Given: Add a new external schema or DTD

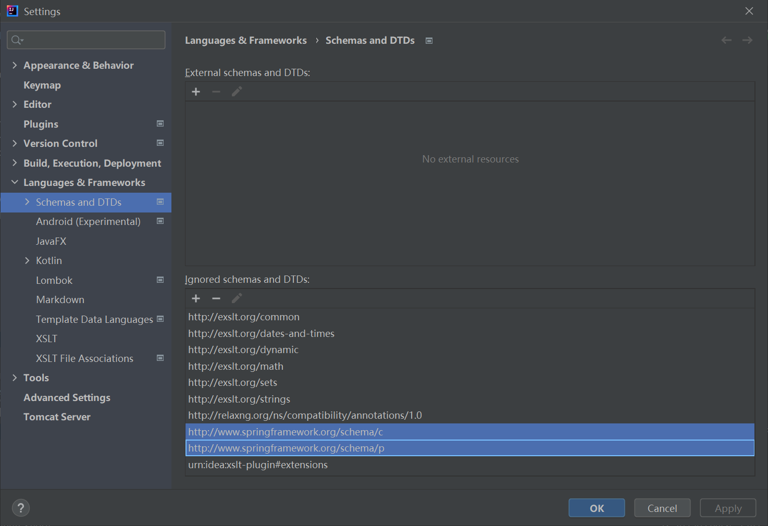Looking at the screenshot, I should coord(196,92).
